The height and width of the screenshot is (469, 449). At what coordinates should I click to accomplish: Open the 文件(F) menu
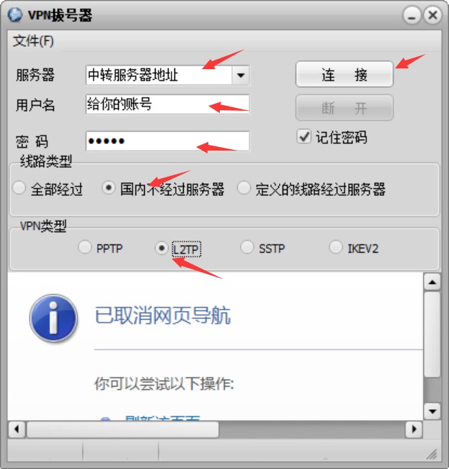point(33,40)
